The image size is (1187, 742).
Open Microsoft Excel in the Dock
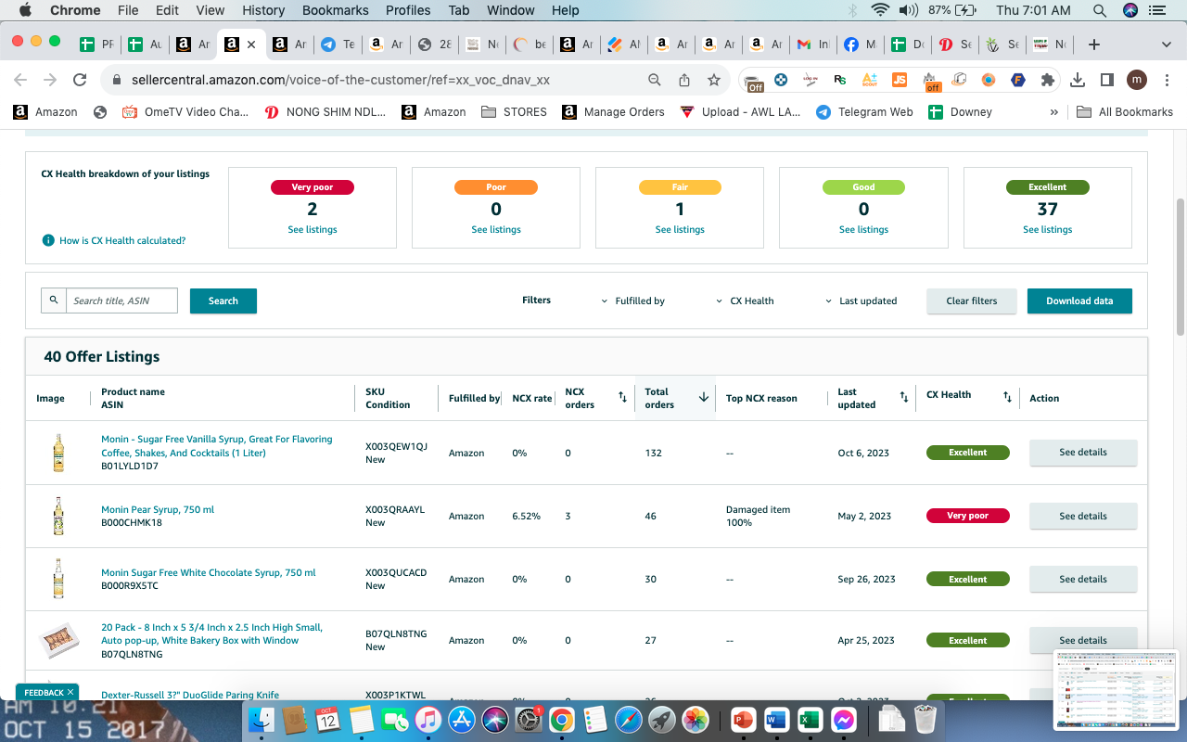click(810, 719)
